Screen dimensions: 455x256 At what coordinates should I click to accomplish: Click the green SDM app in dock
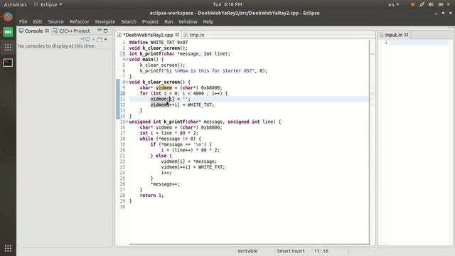tap(8, 32)
